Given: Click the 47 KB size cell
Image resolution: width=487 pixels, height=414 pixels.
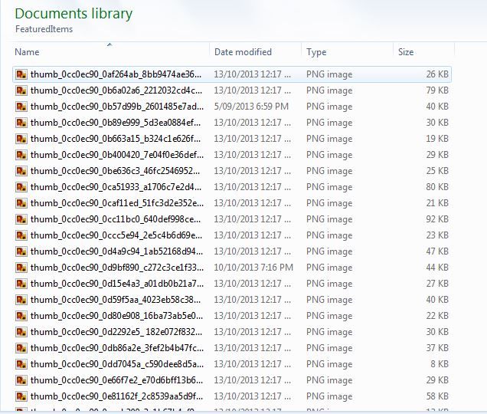Looking at the screenshot, I should tap(437, 251).
